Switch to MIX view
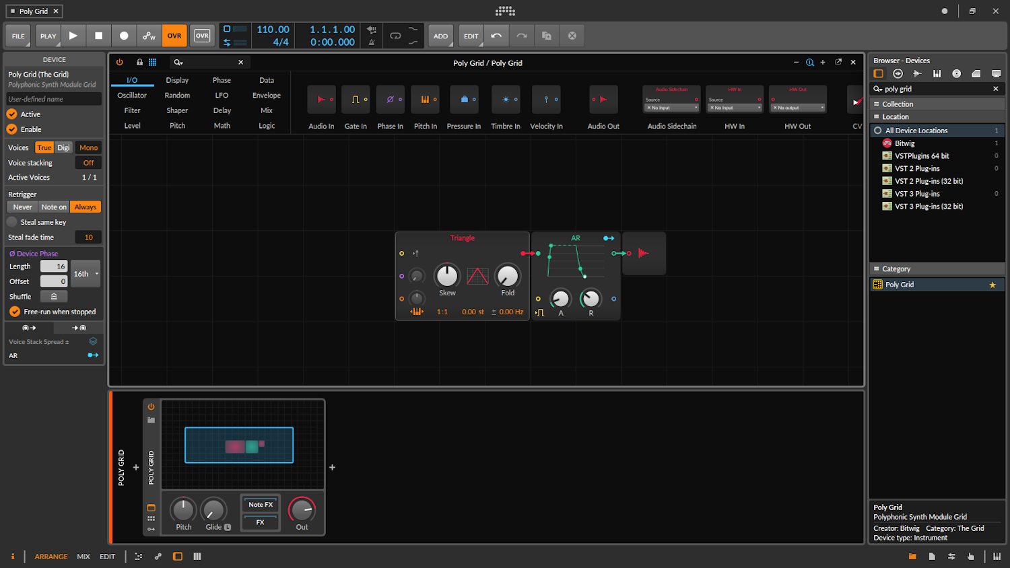The width and height of the screenshot is (1010, 568). (x=83, y=557)
